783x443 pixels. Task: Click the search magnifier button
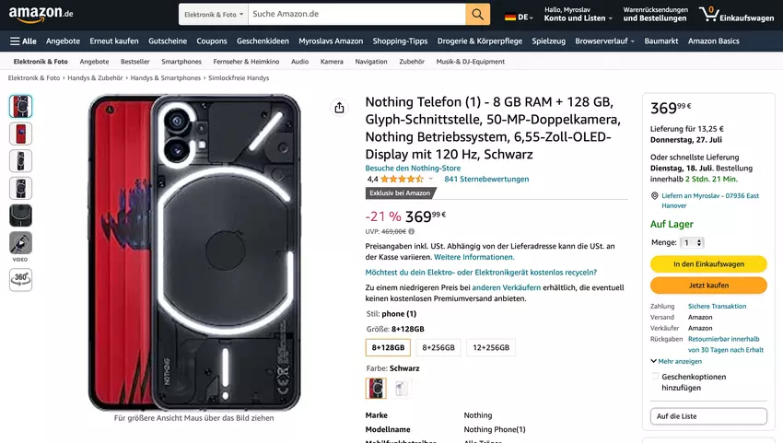coord(477,15)
